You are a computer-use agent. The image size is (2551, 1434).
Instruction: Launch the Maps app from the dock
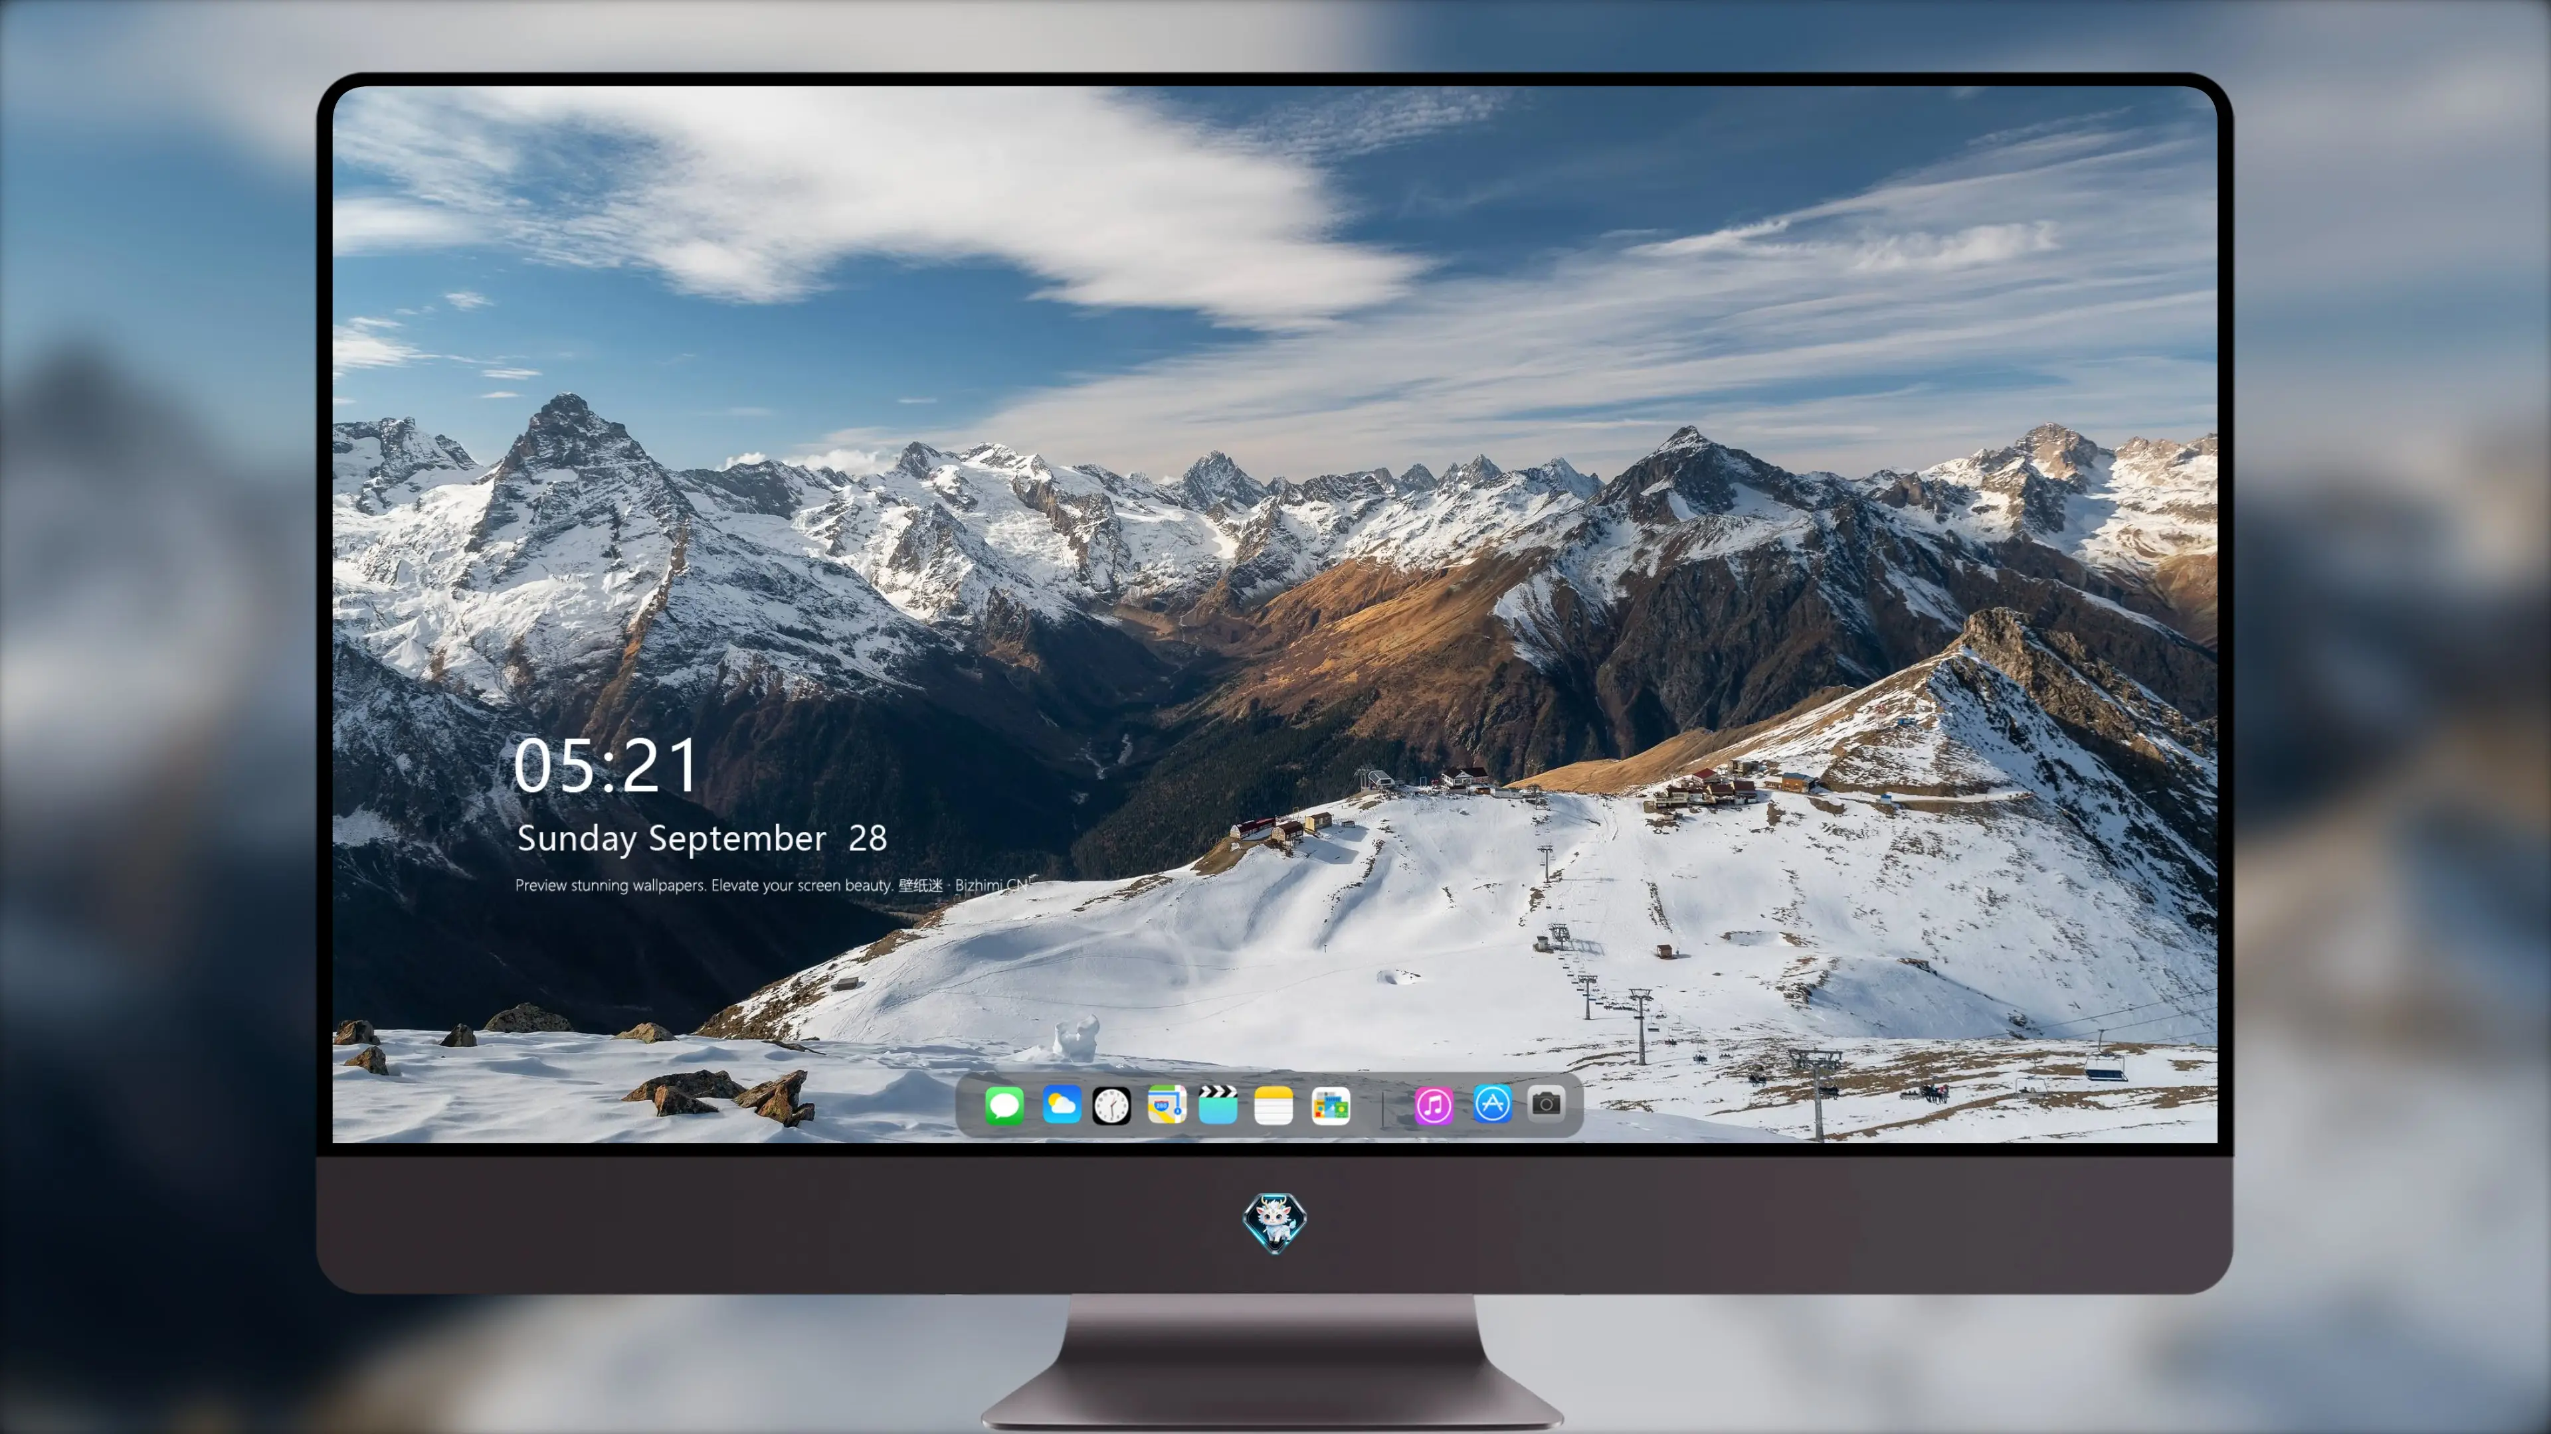pyautogui.click(x=1167, y=1105)
